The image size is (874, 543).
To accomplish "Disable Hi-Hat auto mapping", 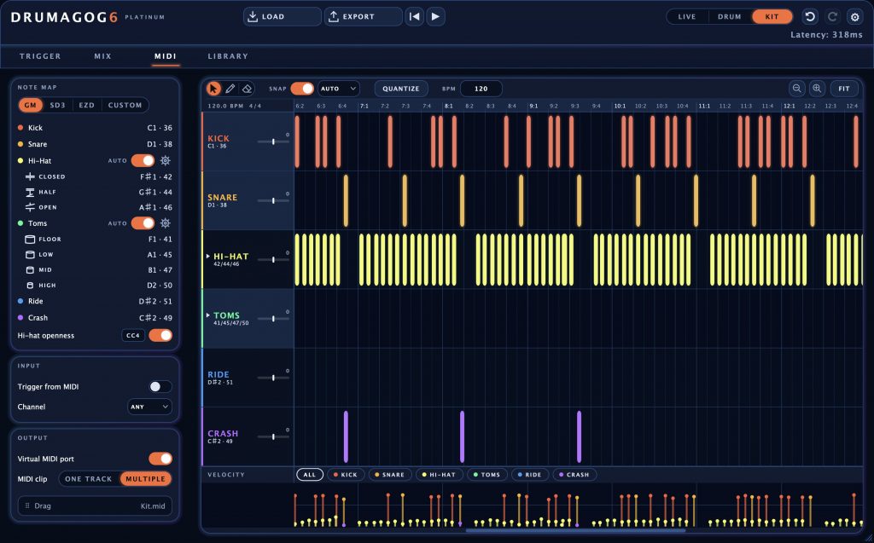I will coord(143,160).
